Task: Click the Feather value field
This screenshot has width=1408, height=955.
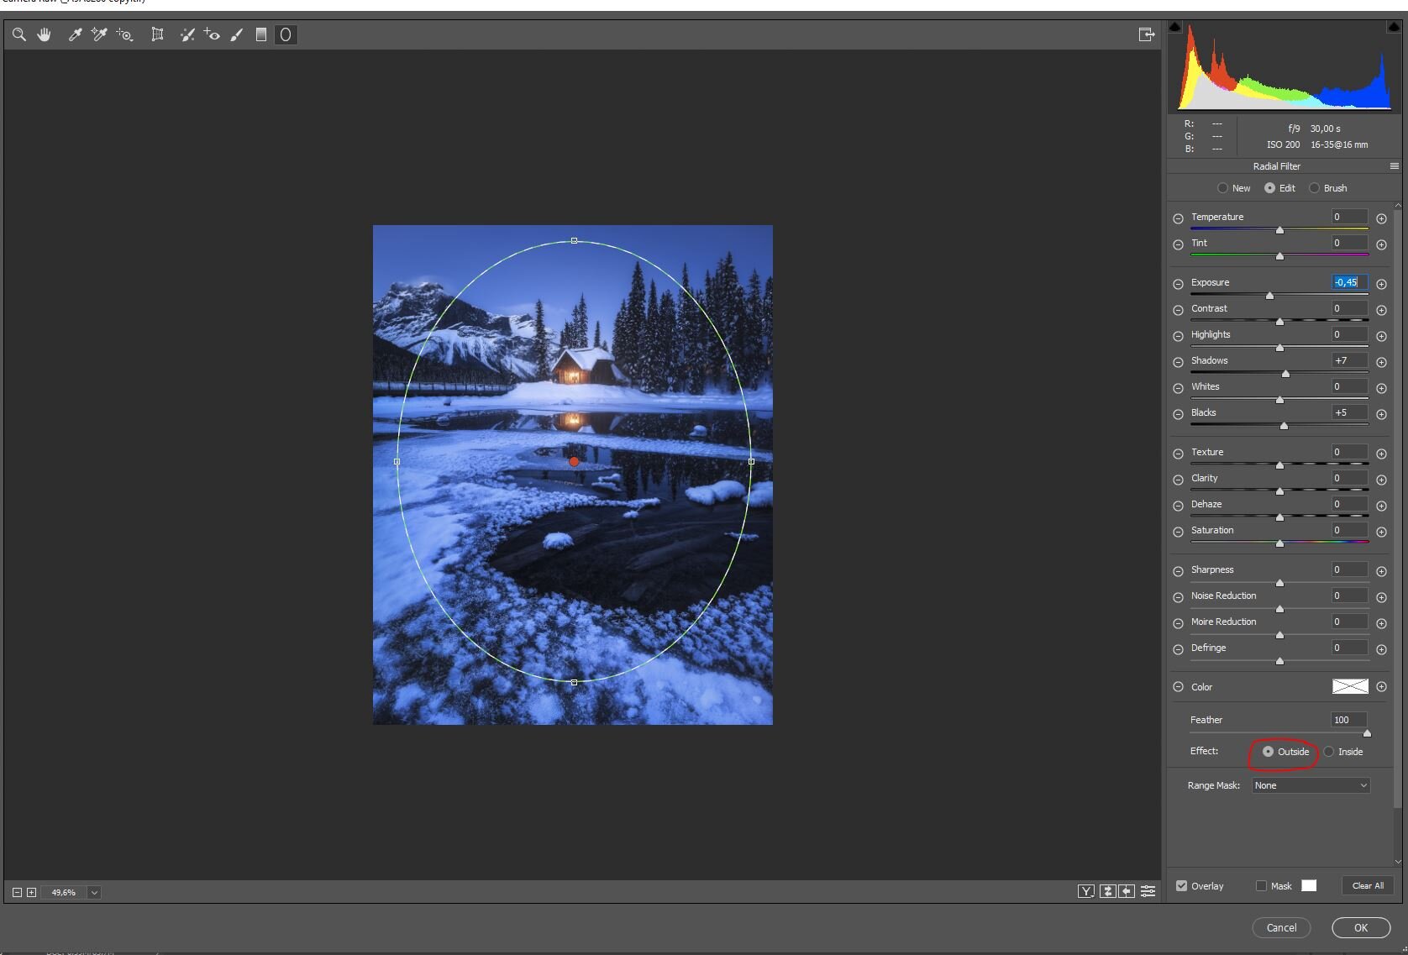Action: click(x=1349, y=720)
